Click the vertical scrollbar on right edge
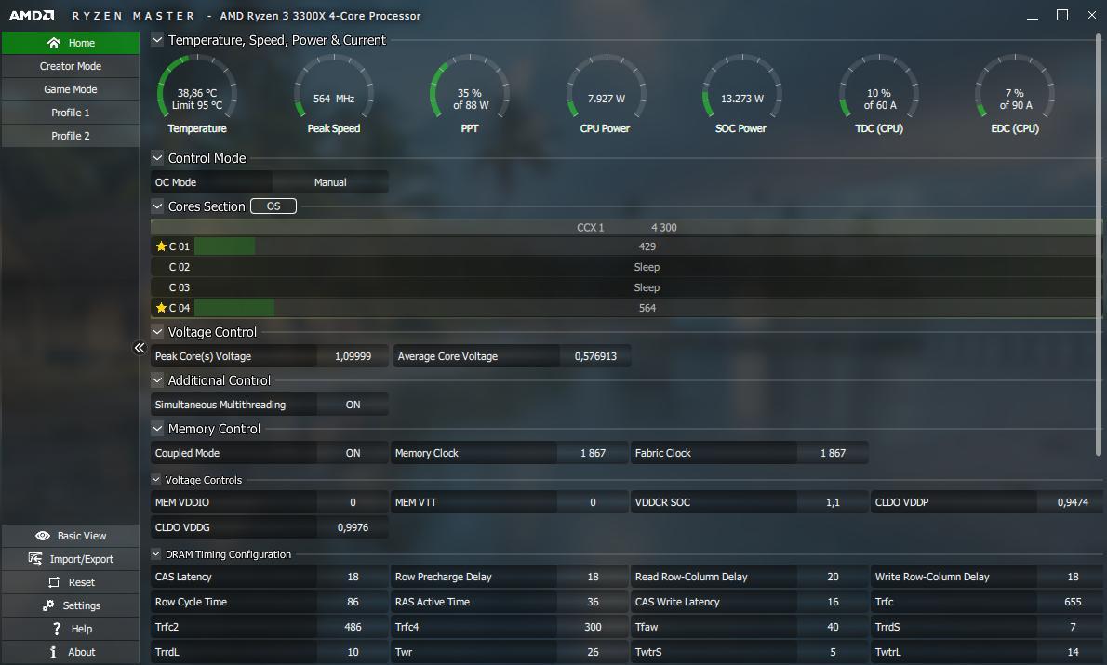 tap(1098, 244)
